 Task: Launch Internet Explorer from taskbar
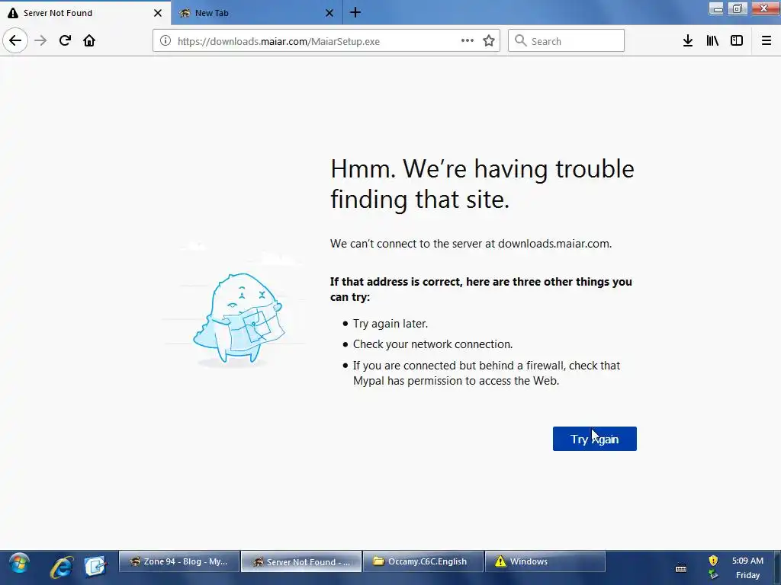61,566
